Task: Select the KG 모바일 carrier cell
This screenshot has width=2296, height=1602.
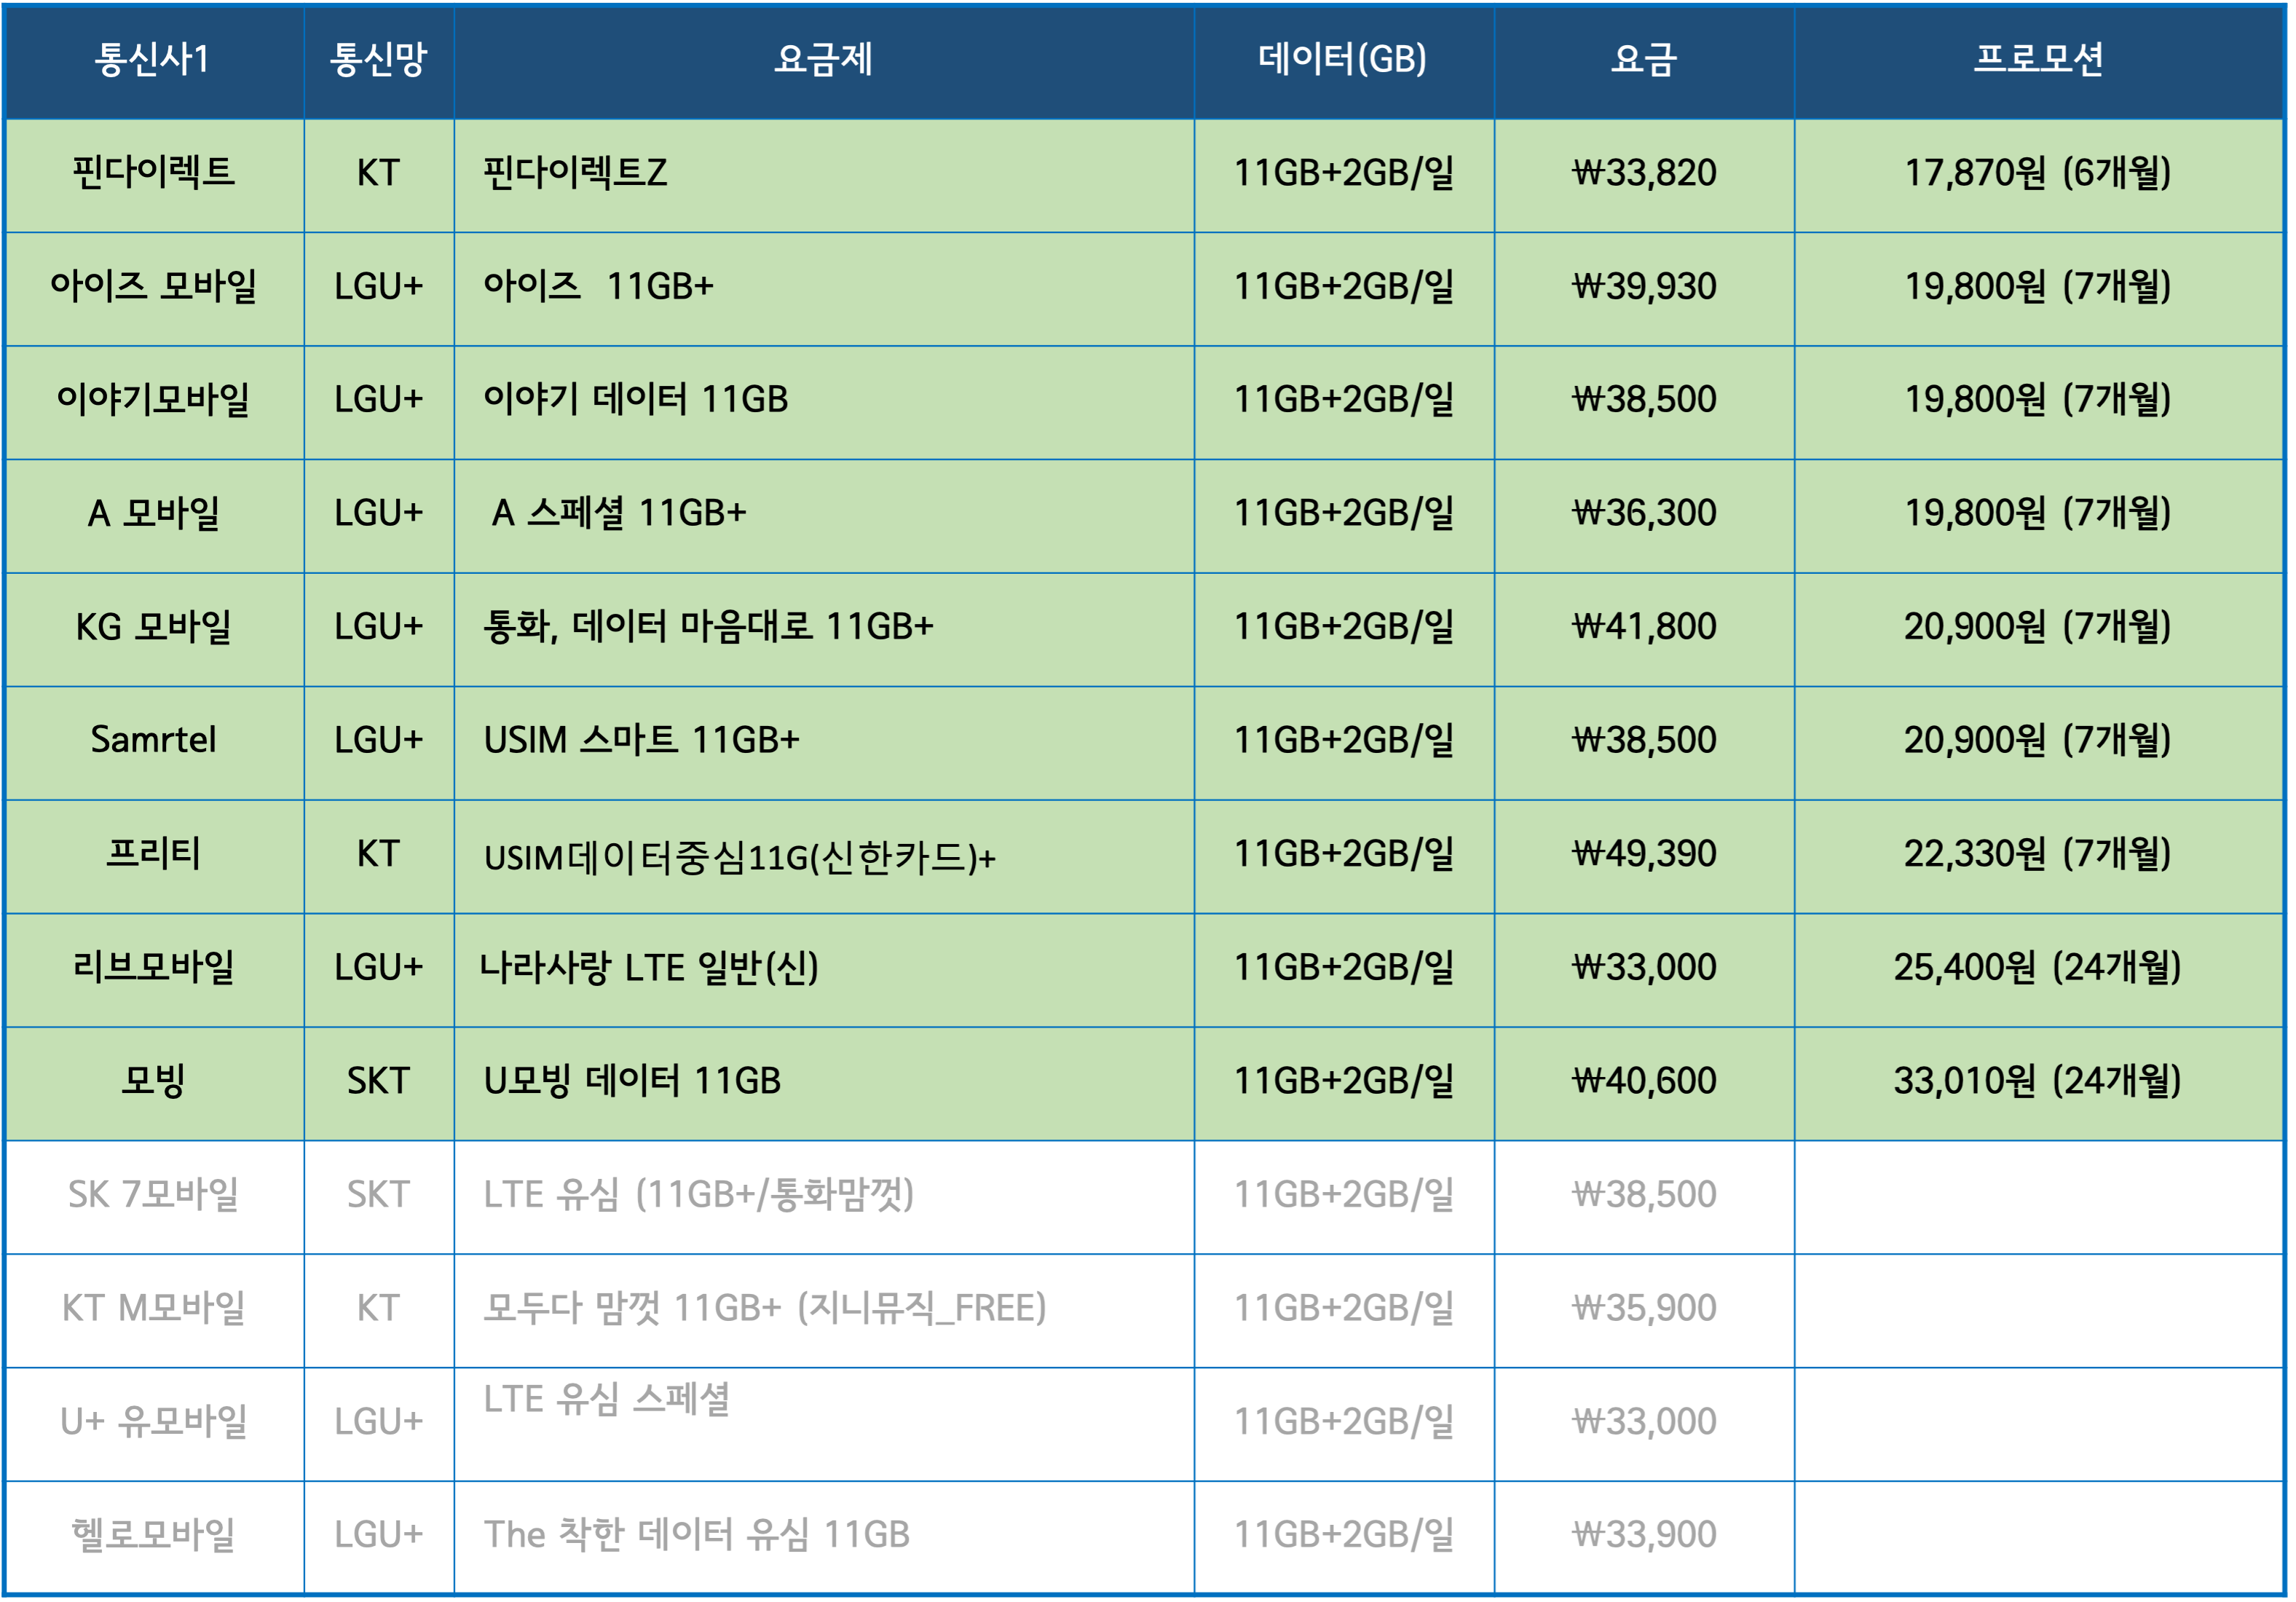Action: click(153, 629)
